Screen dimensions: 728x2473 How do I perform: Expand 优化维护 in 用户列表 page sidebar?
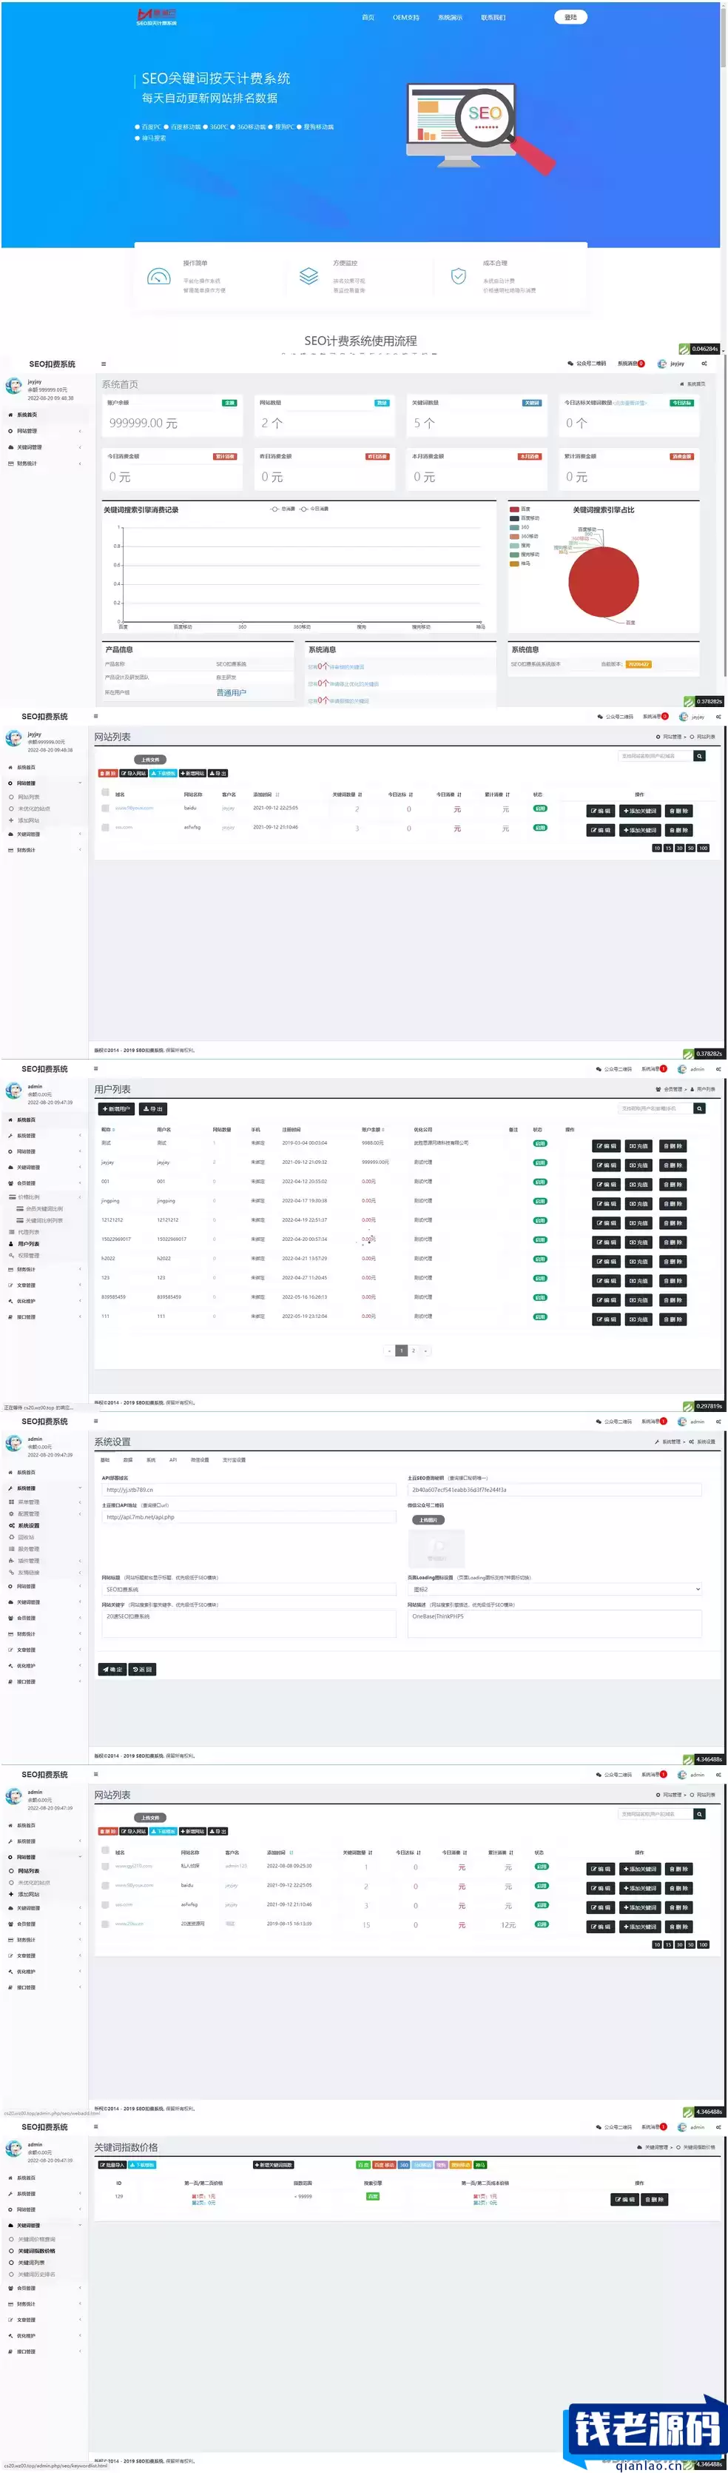(44, 1301)
